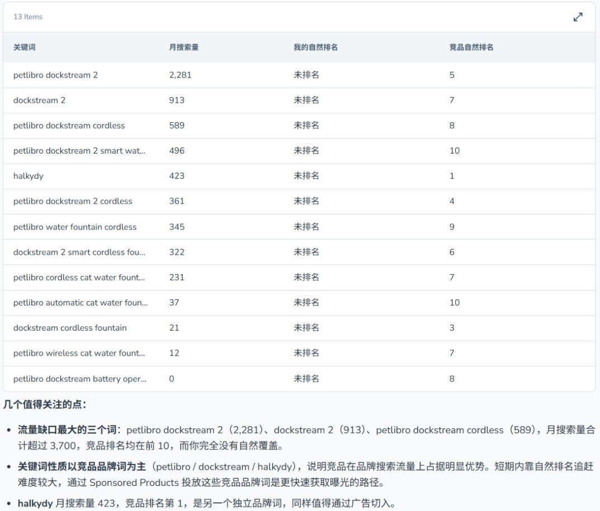
Task: Click search volume value 231
Action: pos(177,278)
